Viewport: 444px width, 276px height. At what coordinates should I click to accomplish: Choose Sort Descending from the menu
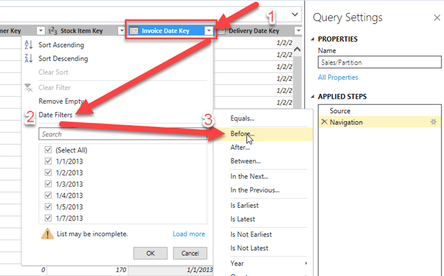(x=63, y=59)
